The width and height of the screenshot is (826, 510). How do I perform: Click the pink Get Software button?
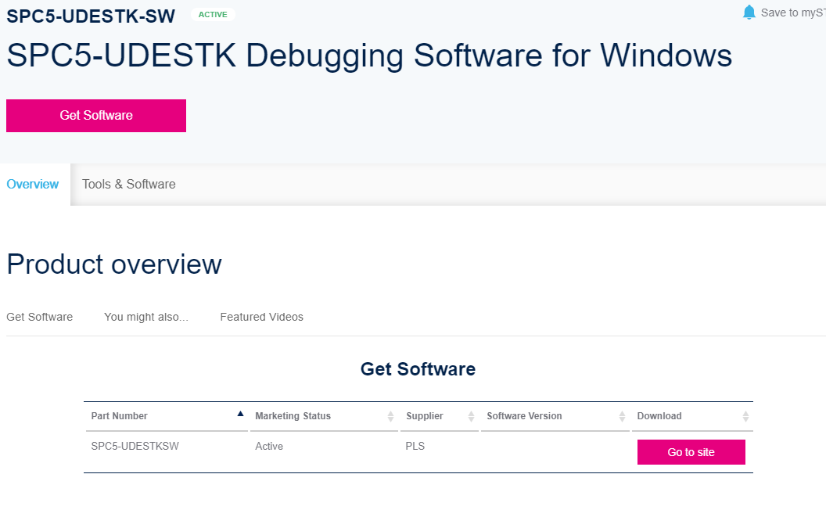(96, 116)
